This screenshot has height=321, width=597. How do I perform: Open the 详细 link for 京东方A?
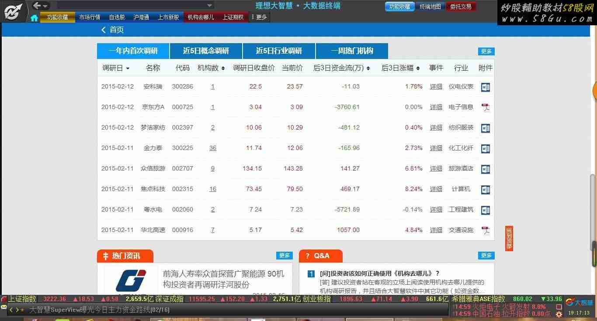(x=436, y=107)
